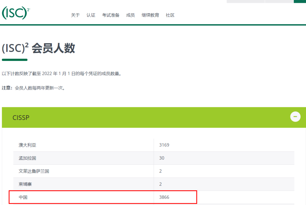
Task: Select the 澳大利亚 table row label
Action: click(27, 145)
